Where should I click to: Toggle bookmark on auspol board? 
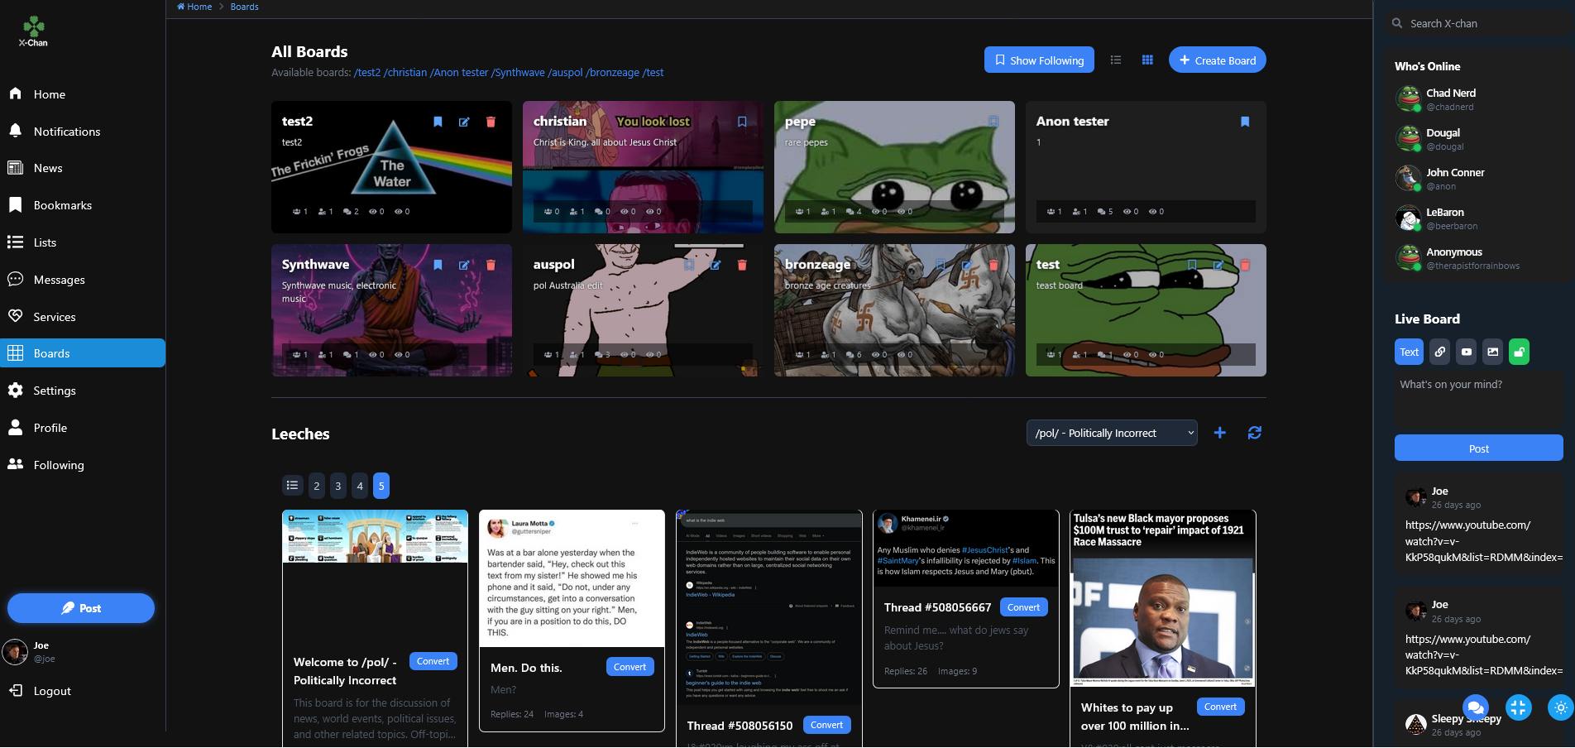pyautogui.click(x=689, y=265)
